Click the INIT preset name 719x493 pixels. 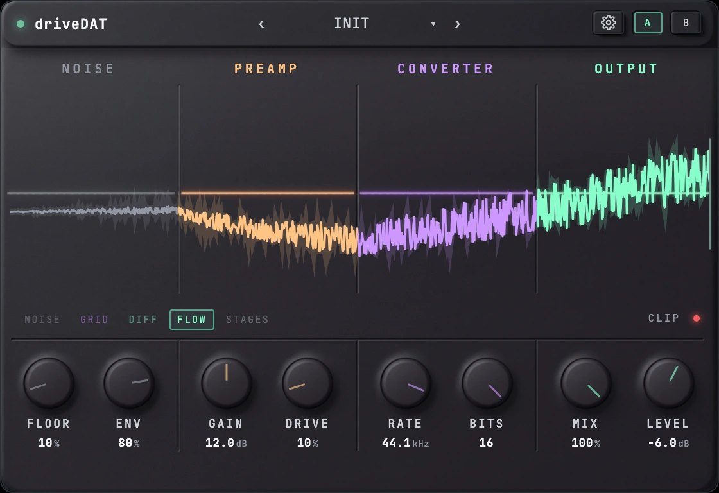click(352, 23)
